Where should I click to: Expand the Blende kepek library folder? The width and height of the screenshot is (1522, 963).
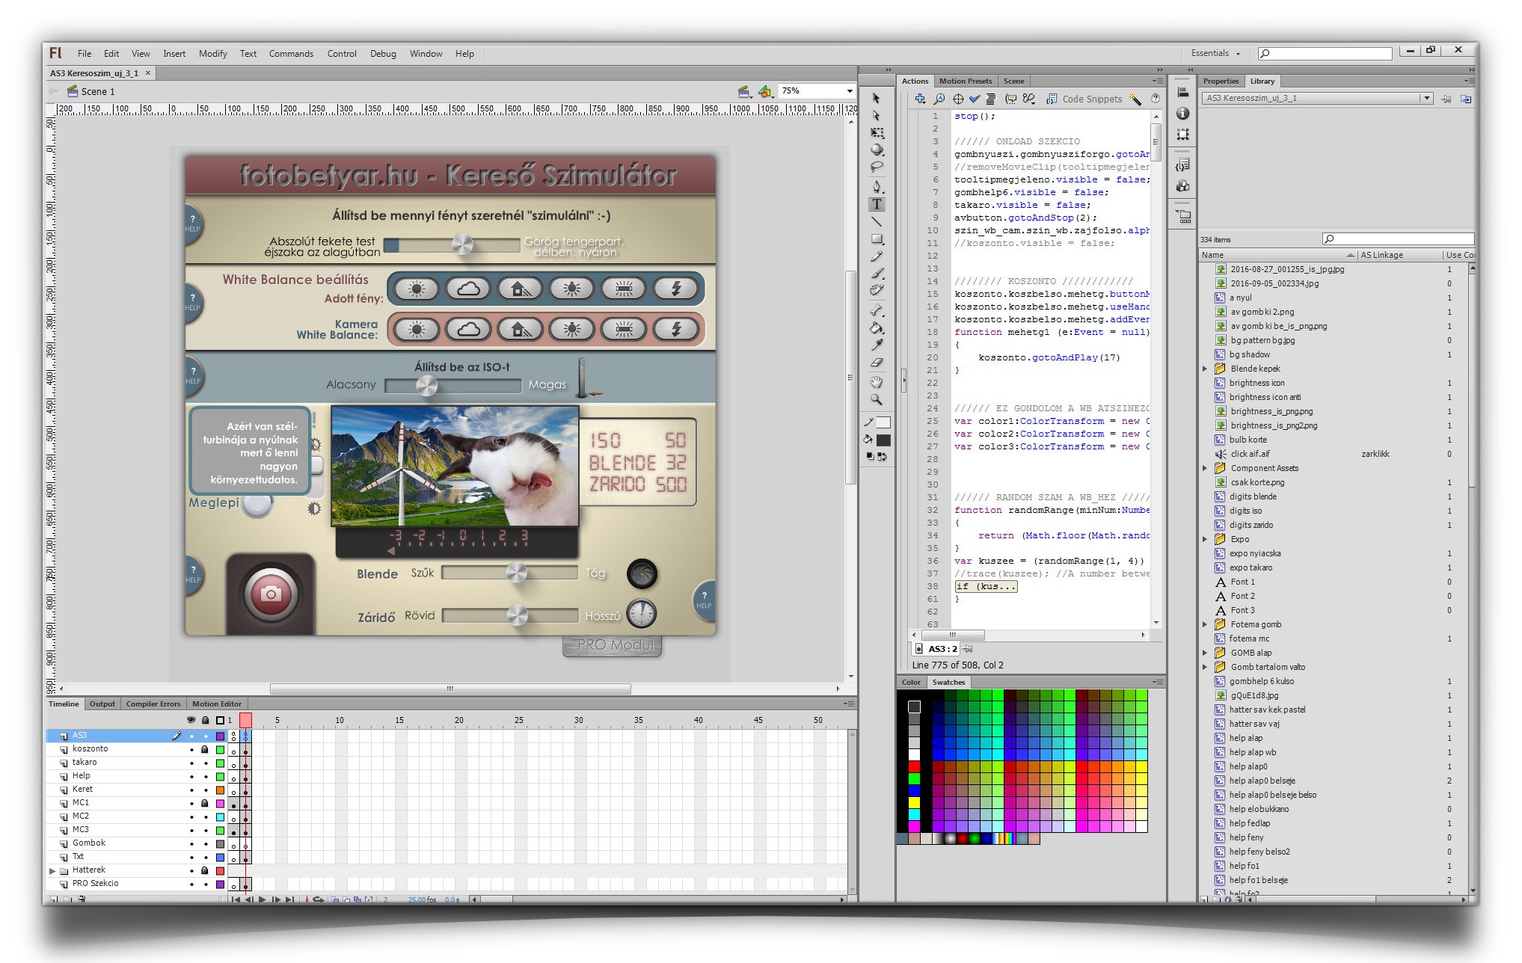(1205, 369)
